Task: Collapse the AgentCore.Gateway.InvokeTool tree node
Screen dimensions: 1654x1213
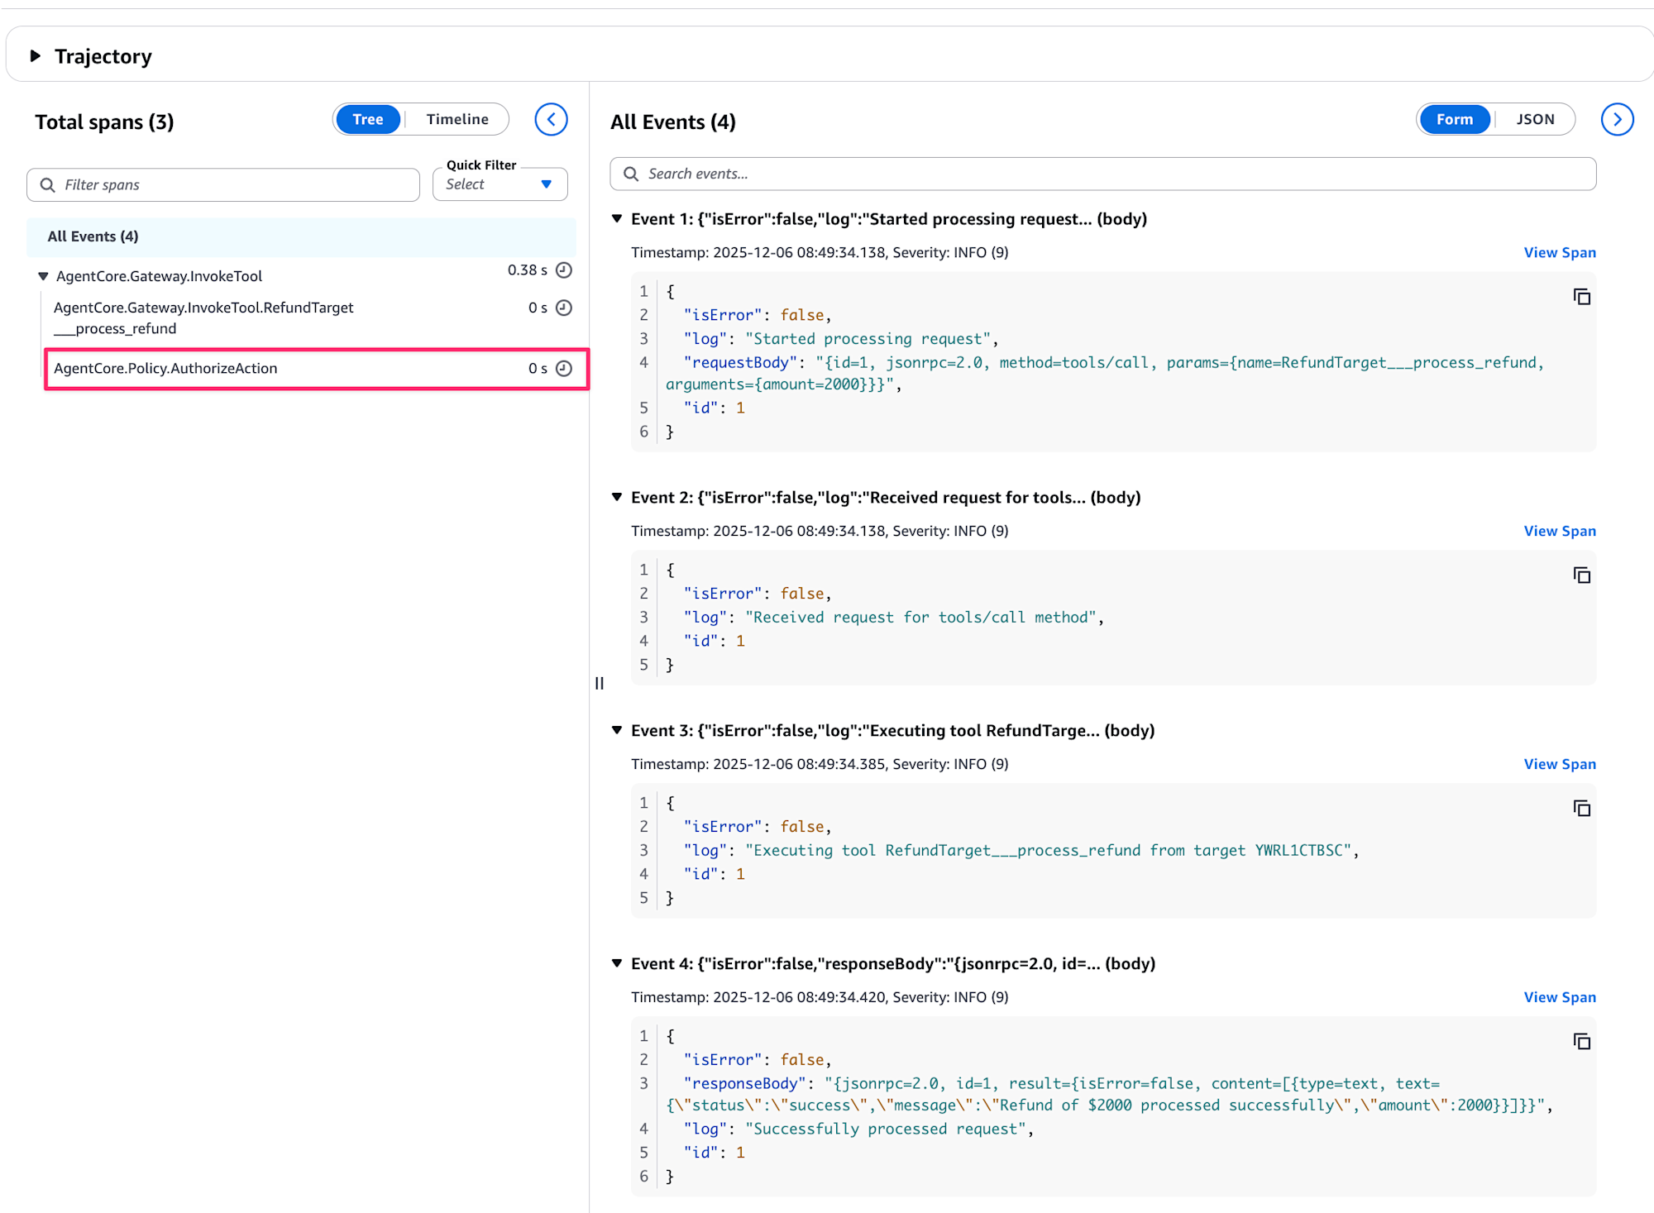Action: coord(43,276)
